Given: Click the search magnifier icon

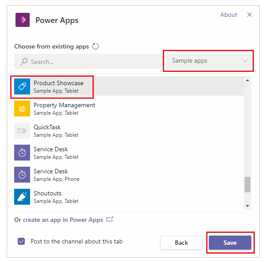Looking at the screenshot, I should [24, 62].
